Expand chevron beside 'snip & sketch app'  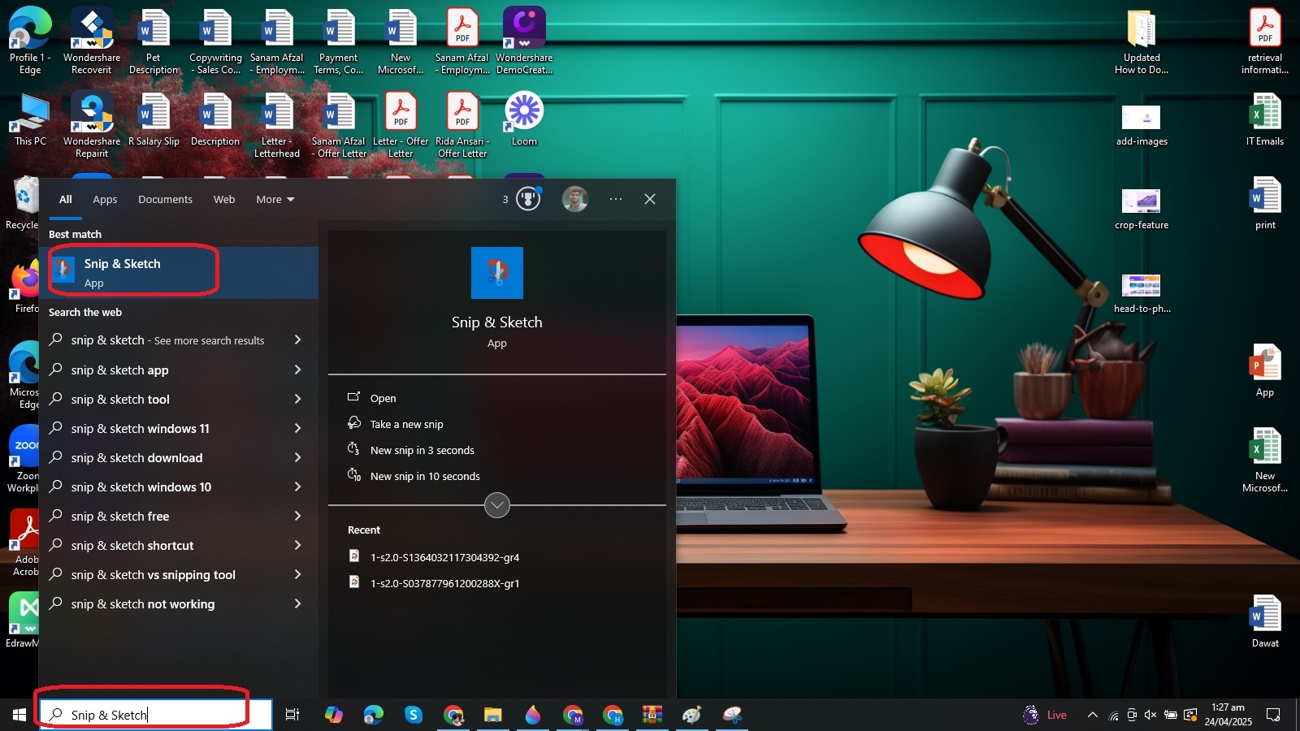[297, 370]
